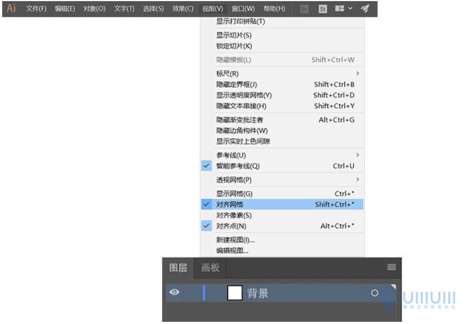The image size is (468, 324).
Task: Click the 背景 layer white thumbnail
Action: 235,293
